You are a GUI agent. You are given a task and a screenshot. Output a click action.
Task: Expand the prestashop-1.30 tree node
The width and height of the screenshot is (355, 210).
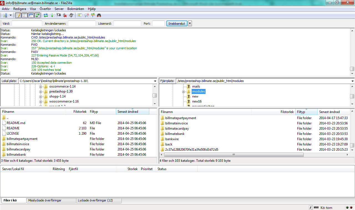coord(41,91)
